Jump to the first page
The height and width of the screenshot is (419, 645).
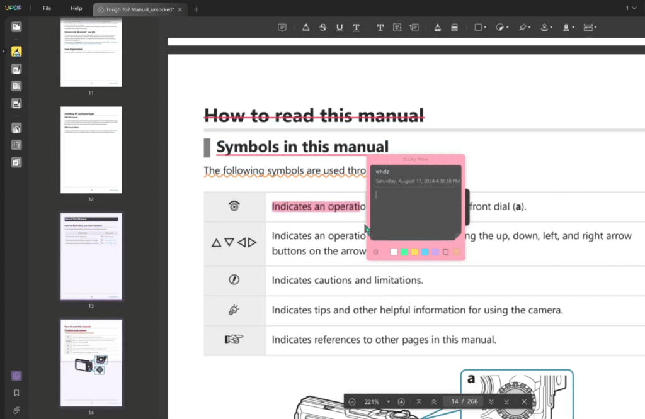(419, 402)
